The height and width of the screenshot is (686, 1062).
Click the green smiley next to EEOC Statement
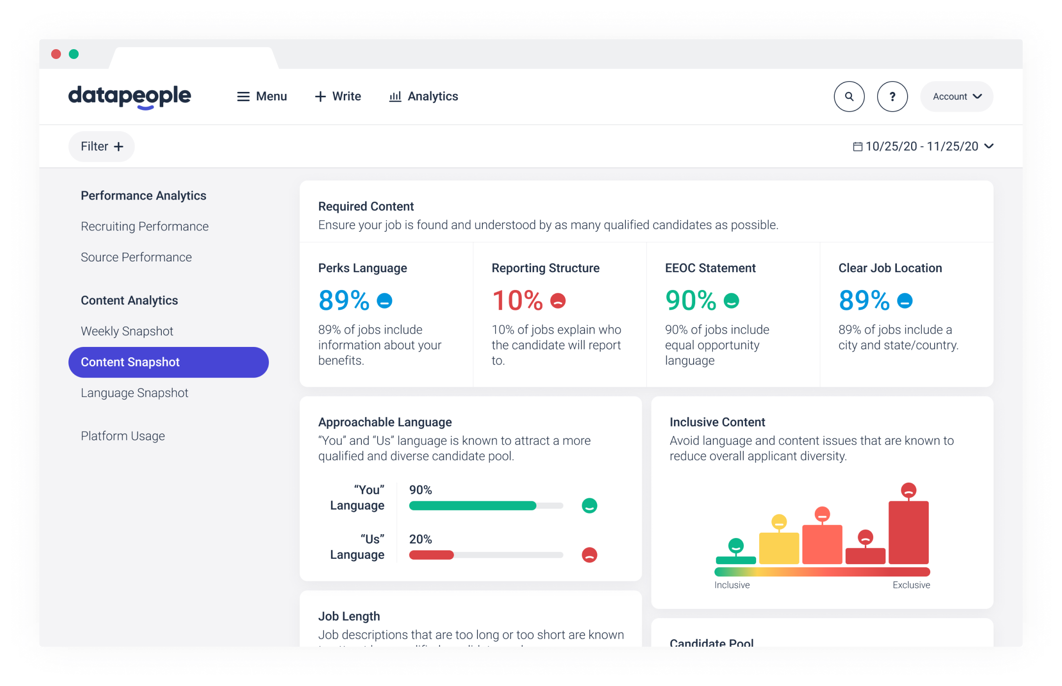click(732, 300)
